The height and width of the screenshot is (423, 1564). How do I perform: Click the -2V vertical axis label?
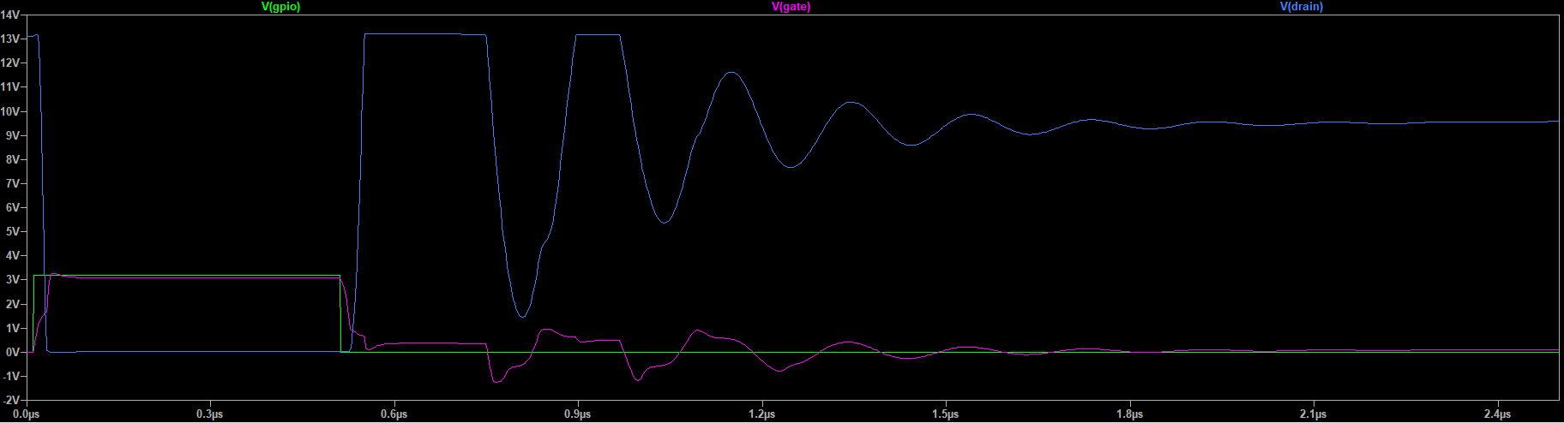[11, 400]
